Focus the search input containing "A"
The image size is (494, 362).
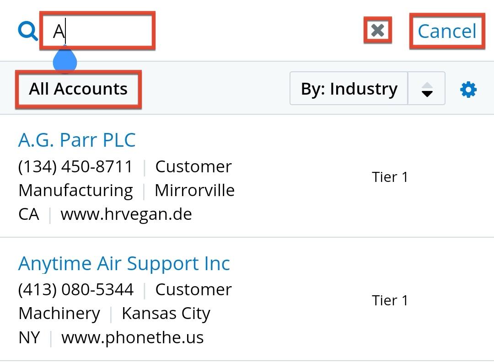coord(98,31)
